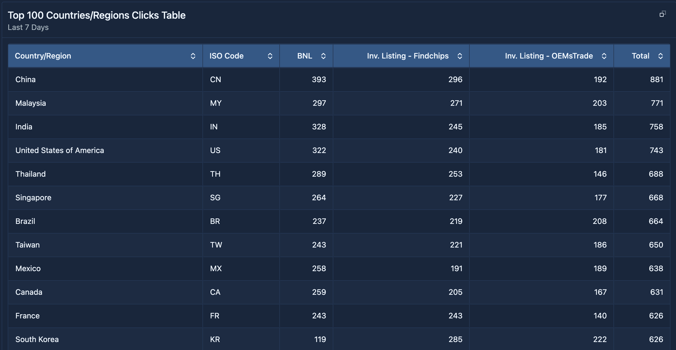
Task: Click Thailand's BNL value 289
Action: pyautogui.click(x=319, y=174)
